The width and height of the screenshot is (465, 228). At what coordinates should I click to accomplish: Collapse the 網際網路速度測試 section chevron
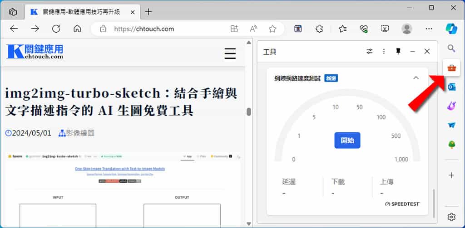(416, 78)
